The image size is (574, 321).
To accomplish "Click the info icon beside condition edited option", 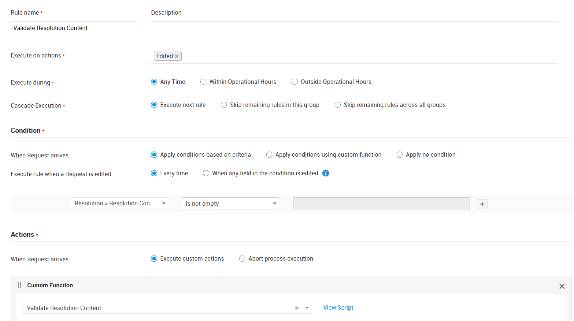I will (x=326, y=173).
